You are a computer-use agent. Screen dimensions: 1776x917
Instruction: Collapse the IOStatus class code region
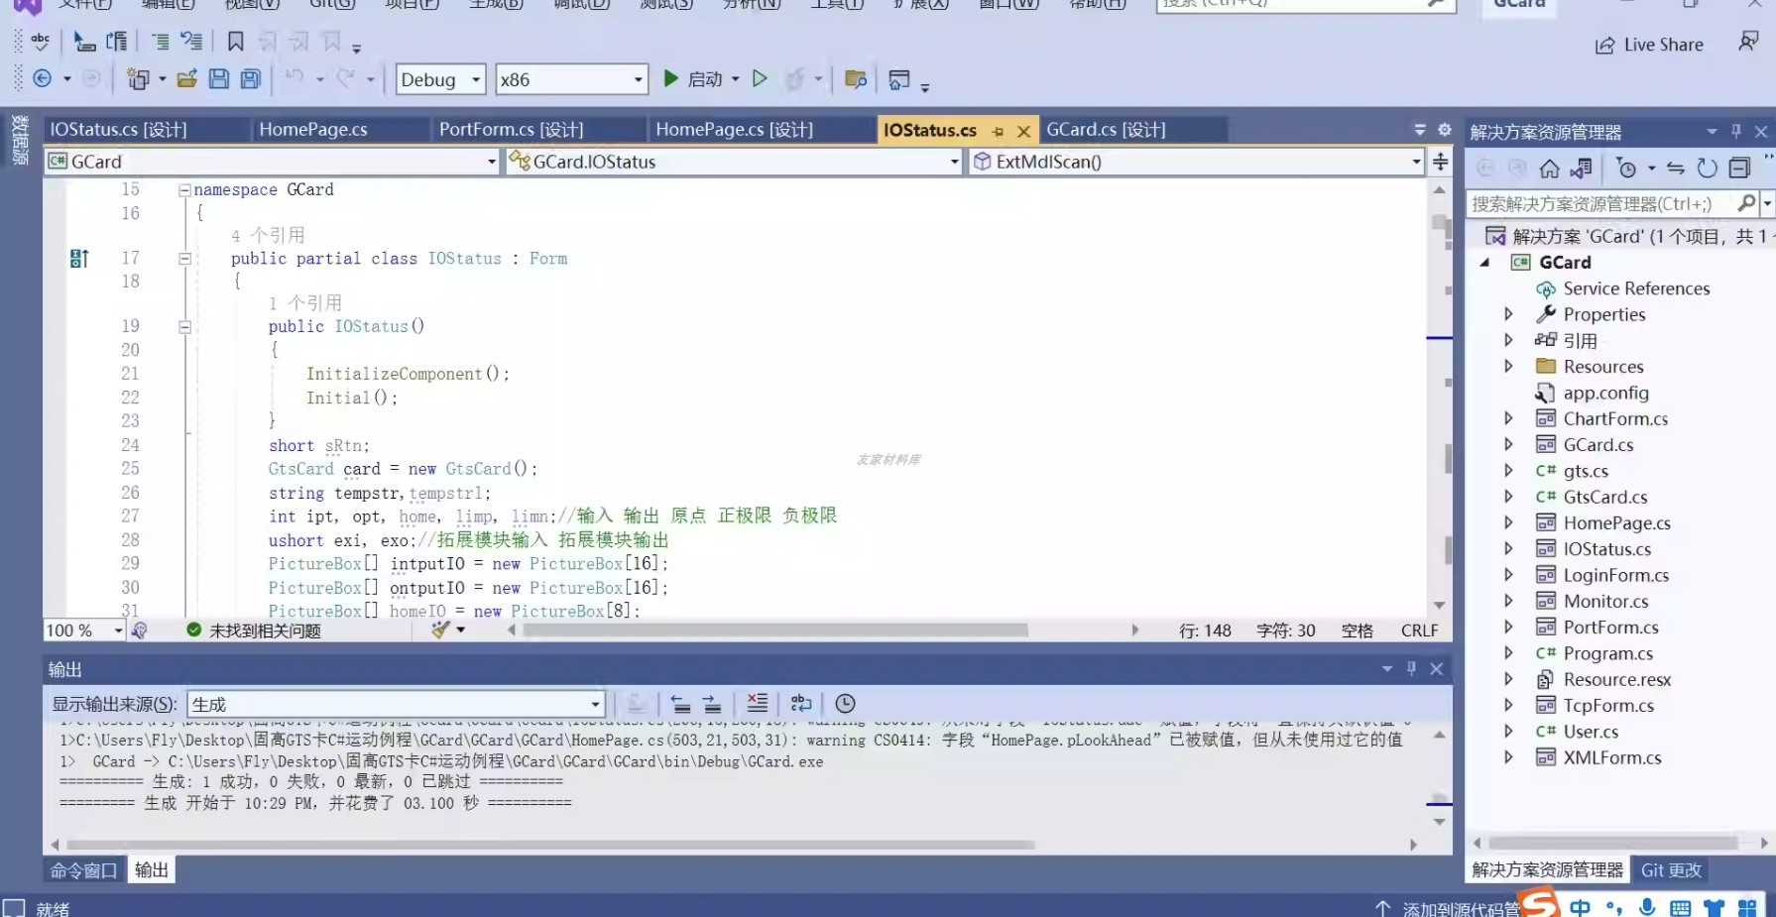pos(184,259)
